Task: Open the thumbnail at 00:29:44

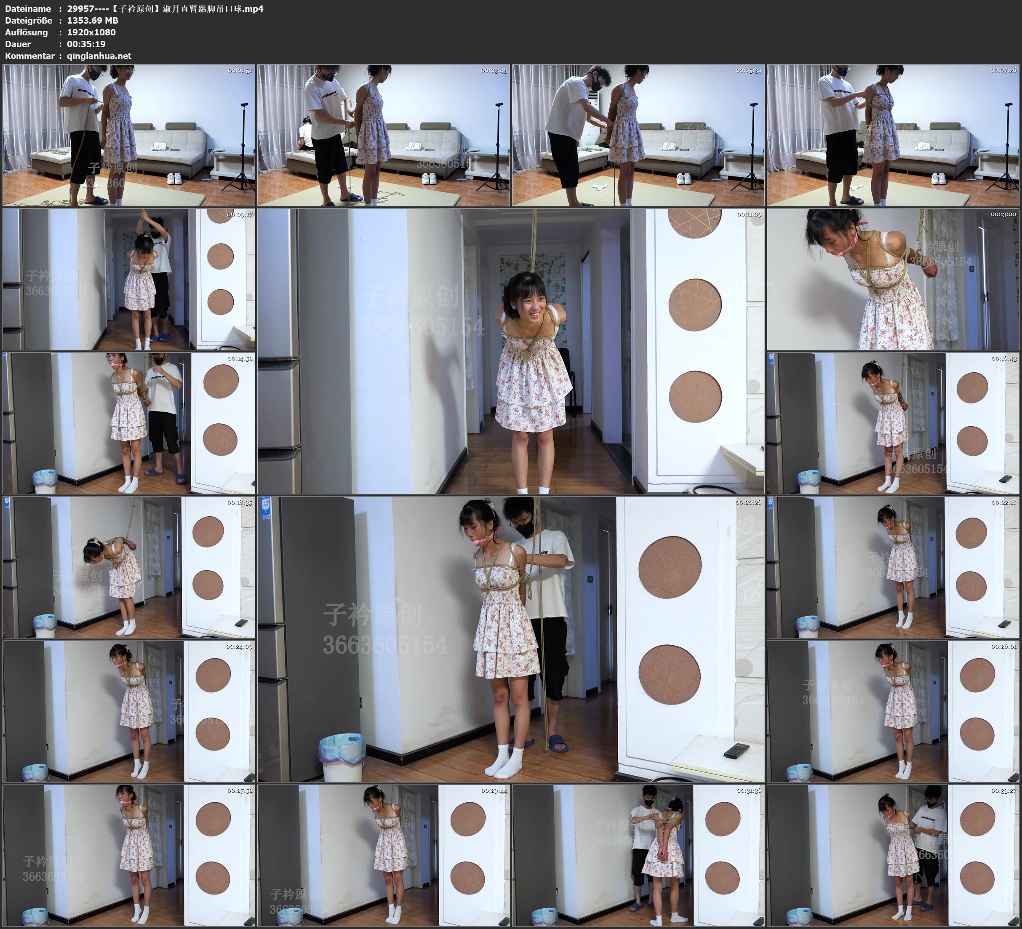Action: click(x=383, y=855)
